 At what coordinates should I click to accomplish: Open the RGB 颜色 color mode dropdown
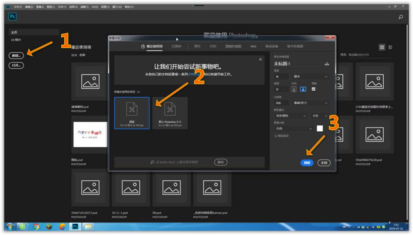291,116
